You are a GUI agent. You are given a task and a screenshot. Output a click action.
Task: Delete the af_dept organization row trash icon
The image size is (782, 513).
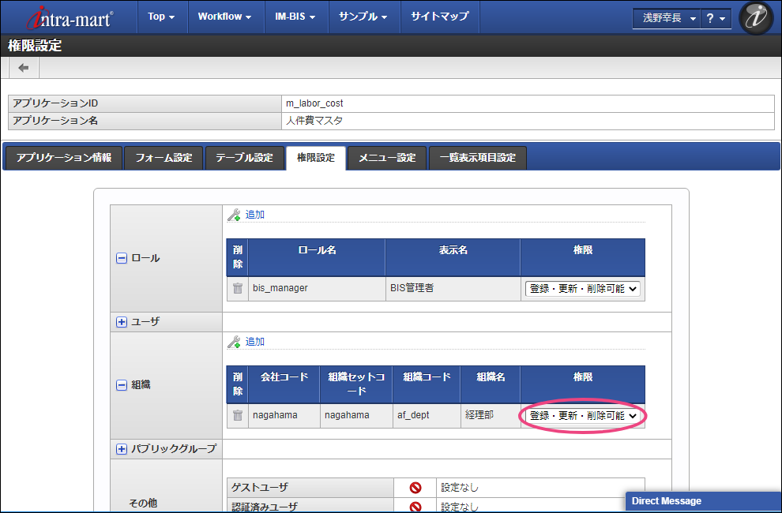238,415
